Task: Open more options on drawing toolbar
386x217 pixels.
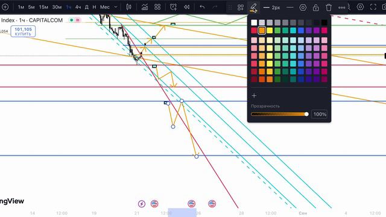Action: (342, 8)
